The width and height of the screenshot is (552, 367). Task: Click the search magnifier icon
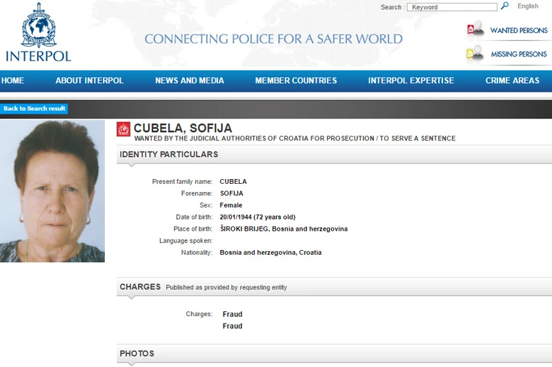505,6
